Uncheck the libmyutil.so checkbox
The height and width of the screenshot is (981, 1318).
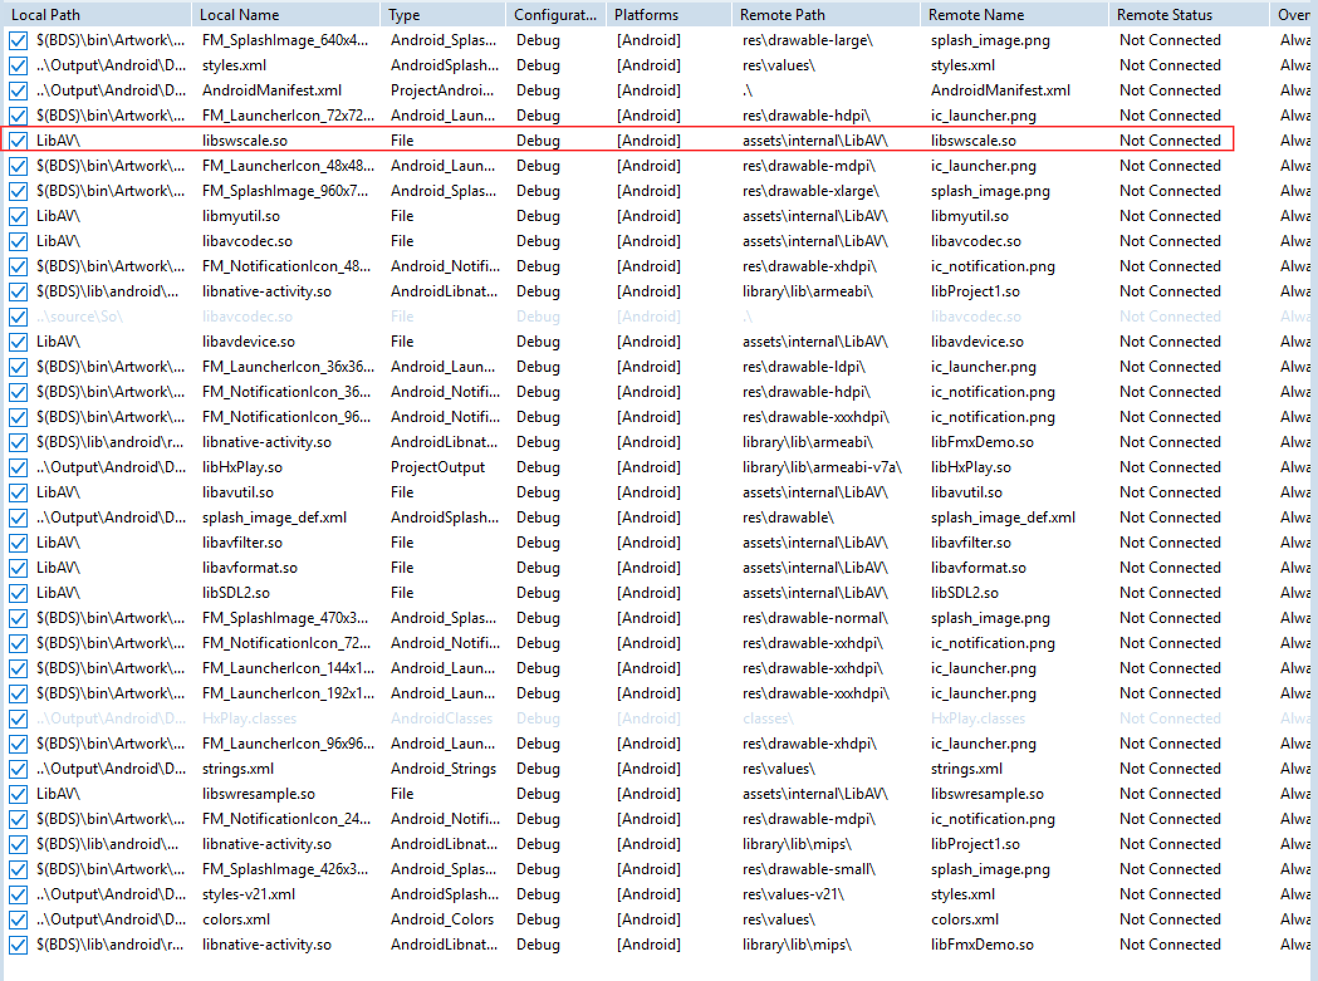pyautogui.click(x=18, y=215)
